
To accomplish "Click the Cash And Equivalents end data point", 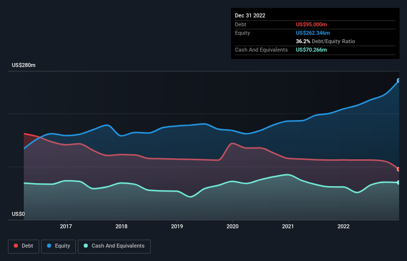I will coord(399,183).
